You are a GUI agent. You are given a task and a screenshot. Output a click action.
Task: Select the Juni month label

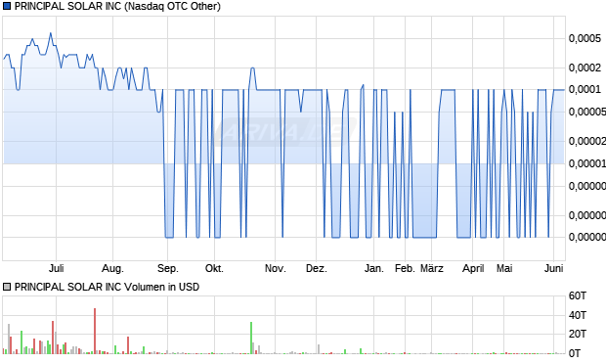[x=554, y=268]
